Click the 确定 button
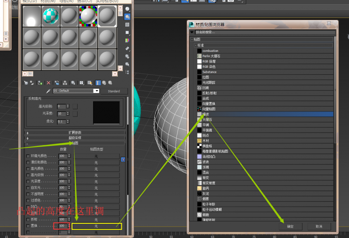The image size is (349, 238). [x=290, y=226]
